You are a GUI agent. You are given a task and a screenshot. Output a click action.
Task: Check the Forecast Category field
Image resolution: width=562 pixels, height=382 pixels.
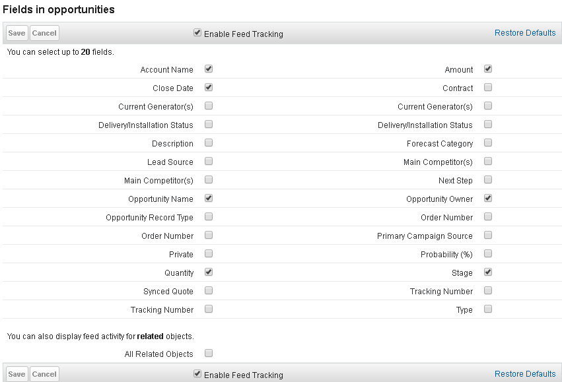click(487, 143)
